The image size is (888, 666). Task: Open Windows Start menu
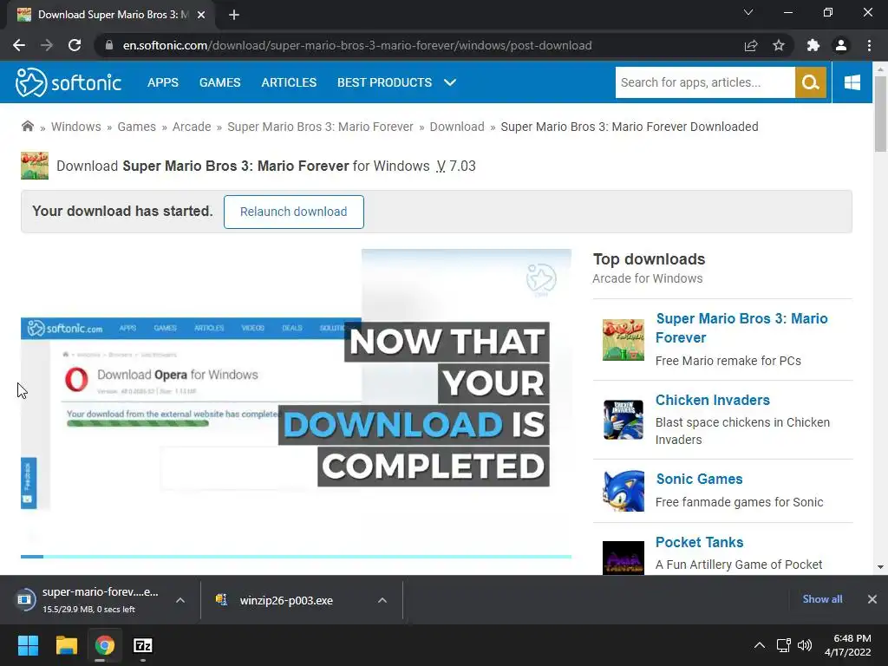[28, 645]
